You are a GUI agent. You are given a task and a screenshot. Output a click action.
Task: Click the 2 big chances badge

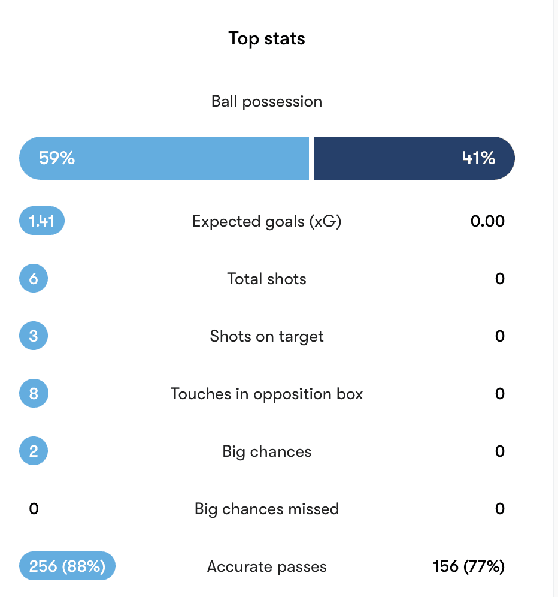tap(34, 451)
